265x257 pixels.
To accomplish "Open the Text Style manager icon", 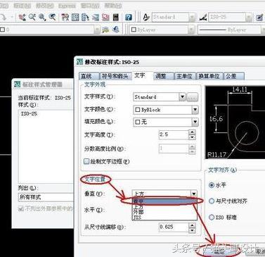I will pyautogui.click(x=146, y=17).
